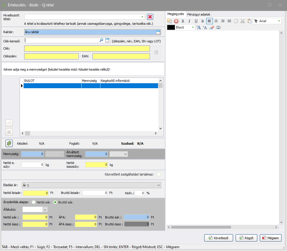Select the 'Megjegyzés' tab
The width and height of the screenshot is (287, 251).
pyautogui.click(x=176, y=14)
